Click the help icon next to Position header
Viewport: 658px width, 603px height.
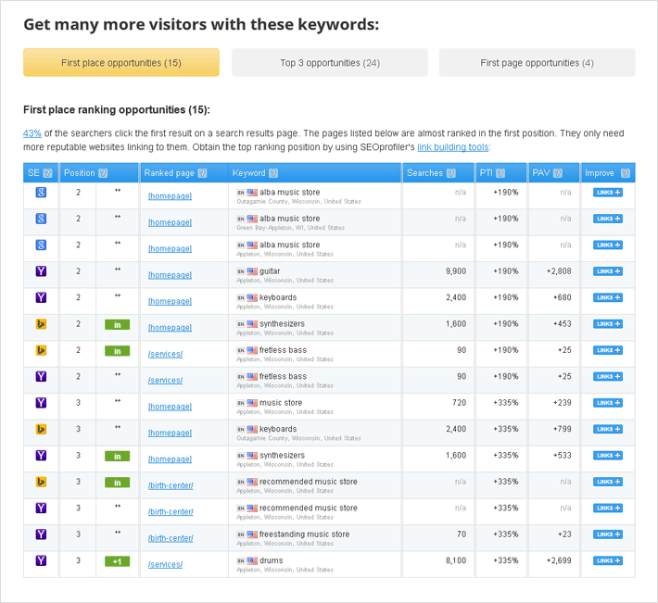pos(103,173)
